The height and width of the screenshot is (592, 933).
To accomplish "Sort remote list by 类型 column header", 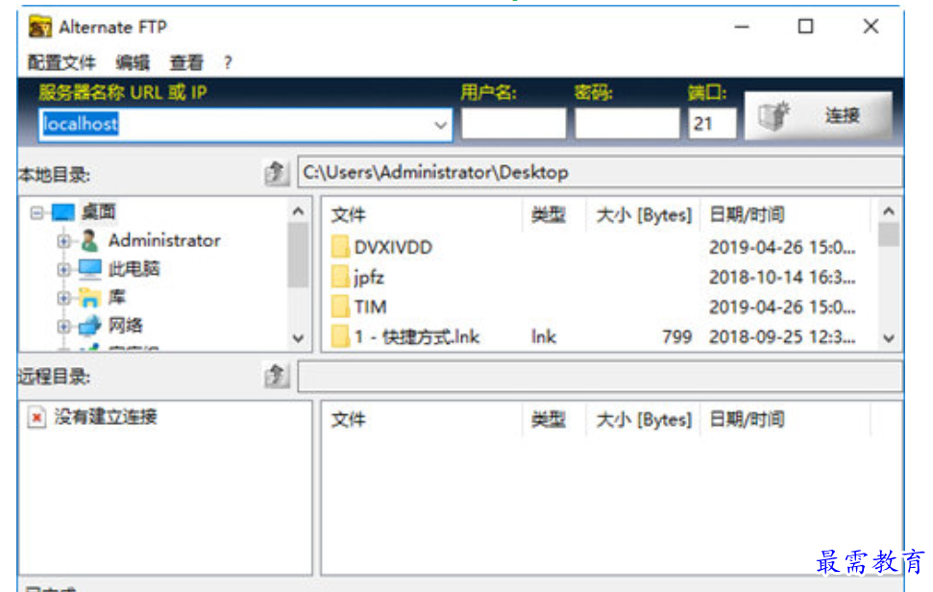I will point(554,419).
